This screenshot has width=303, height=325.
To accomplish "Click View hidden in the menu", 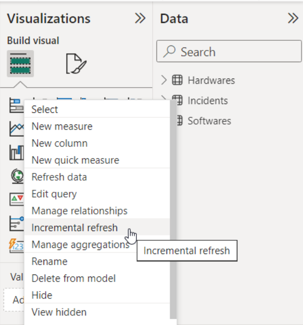I will [x=97, y=312].
